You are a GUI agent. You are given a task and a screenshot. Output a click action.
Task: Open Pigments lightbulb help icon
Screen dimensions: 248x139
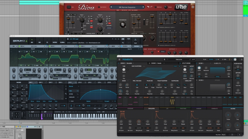230,59
